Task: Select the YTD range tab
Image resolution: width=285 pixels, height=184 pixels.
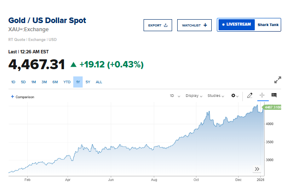Action: click(67, 82)
